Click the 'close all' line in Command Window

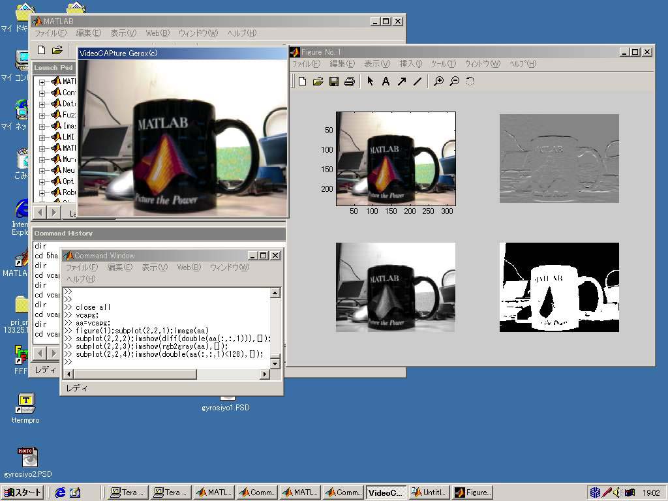(x=93, y=307)
